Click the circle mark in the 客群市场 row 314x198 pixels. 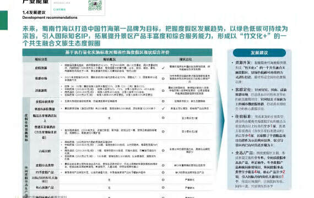[163, 79]
